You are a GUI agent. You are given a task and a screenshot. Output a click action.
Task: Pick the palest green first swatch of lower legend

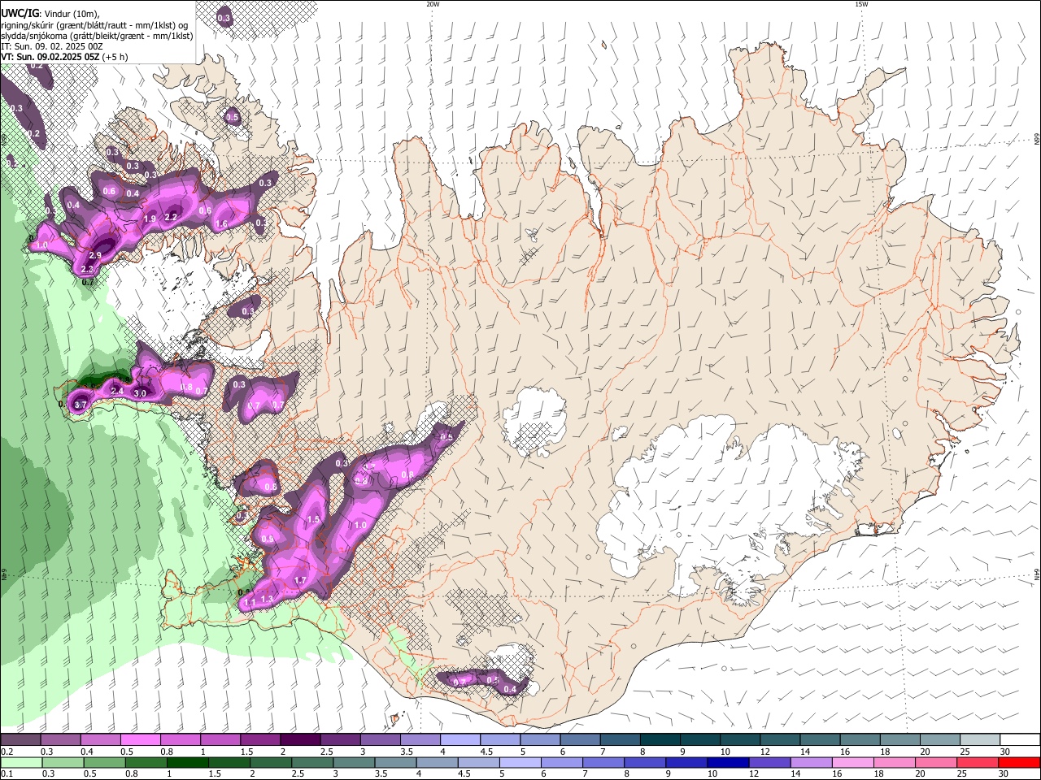20,762
